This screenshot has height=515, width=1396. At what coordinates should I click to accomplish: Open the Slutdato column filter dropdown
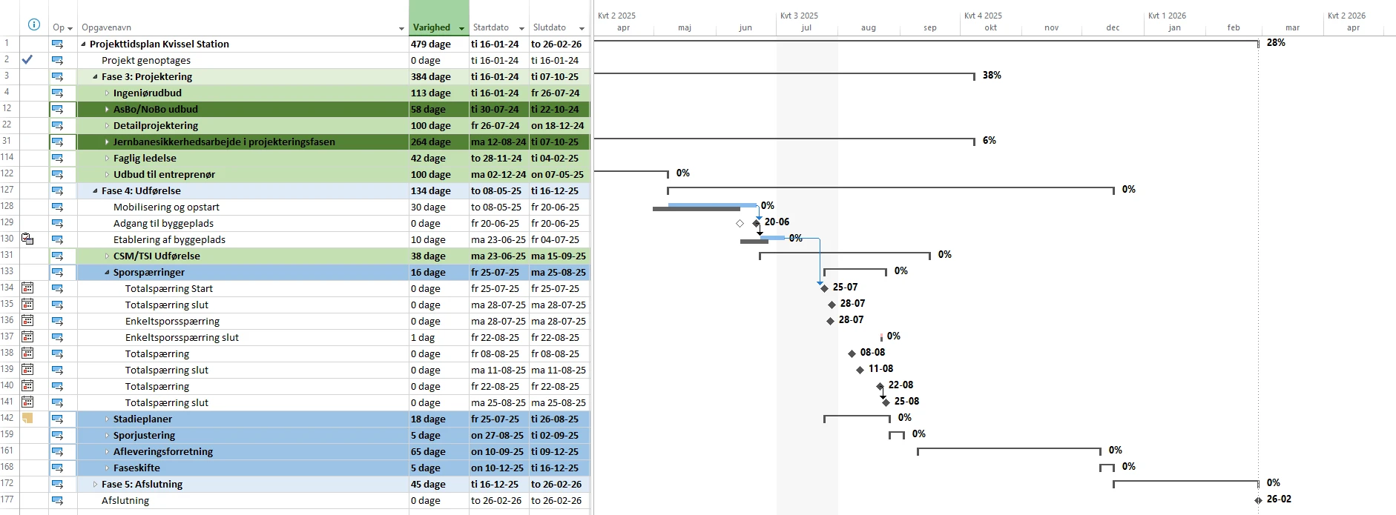(582, 28)
